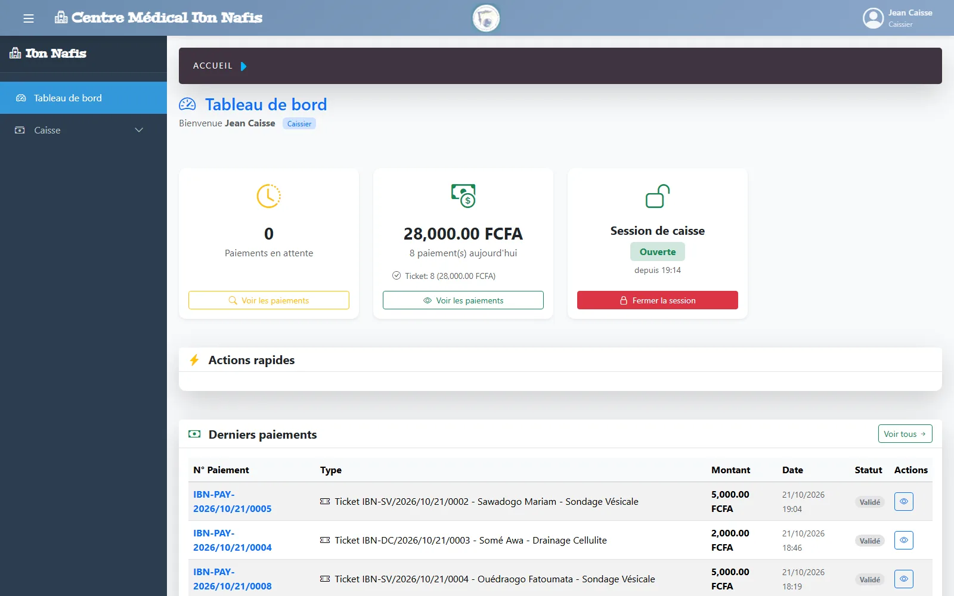Open the Caisse sidebar menu
The image size is (954, 596).
tap(83, 130)
